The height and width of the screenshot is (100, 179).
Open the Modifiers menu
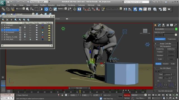pos(43,5)
